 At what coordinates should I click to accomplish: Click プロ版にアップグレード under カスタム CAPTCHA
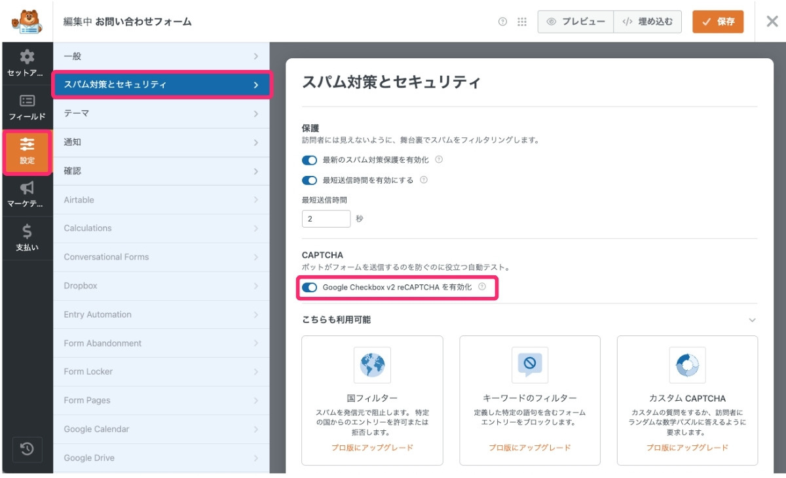(x=687, y=447)
